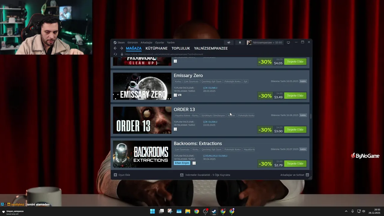Go forward with the Steam forward arrow
Image resolution: width=384 pixels, height=216 pixels.
[121, 48]
